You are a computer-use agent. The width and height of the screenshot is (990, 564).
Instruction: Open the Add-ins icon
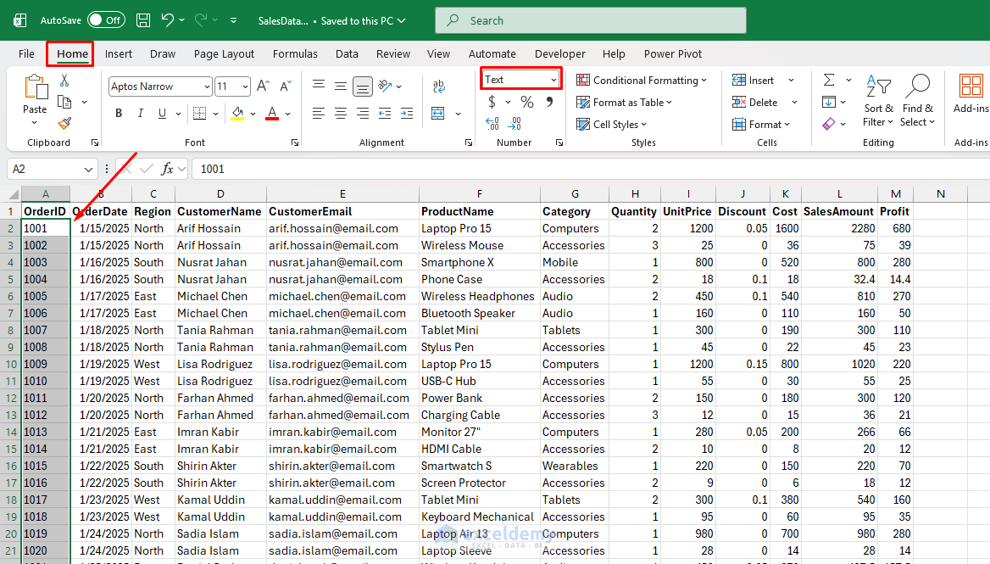[971, 87]
